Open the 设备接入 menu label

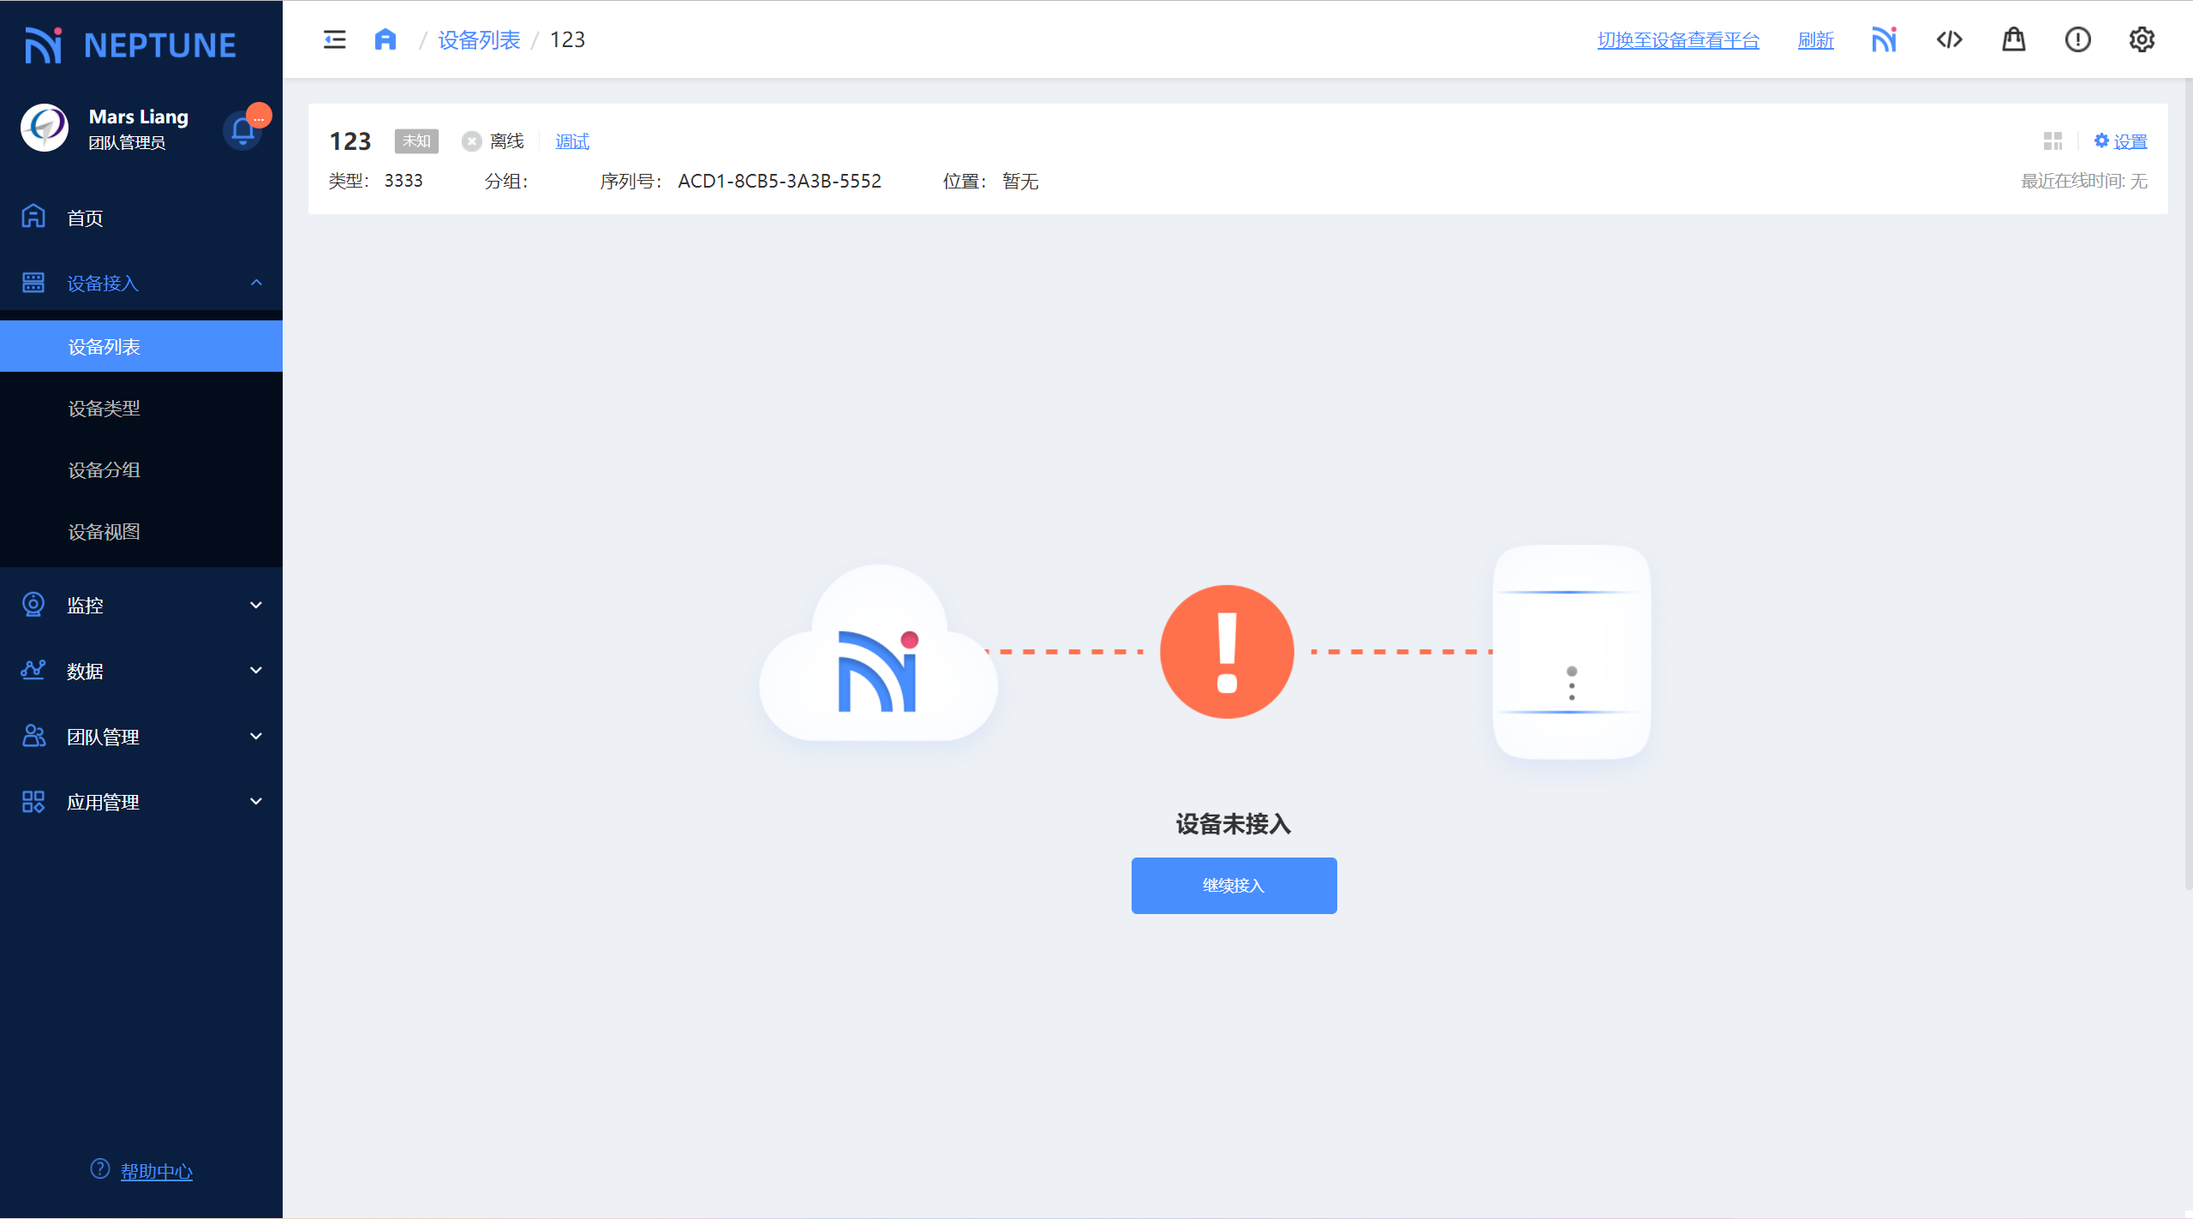pos(103,284)
